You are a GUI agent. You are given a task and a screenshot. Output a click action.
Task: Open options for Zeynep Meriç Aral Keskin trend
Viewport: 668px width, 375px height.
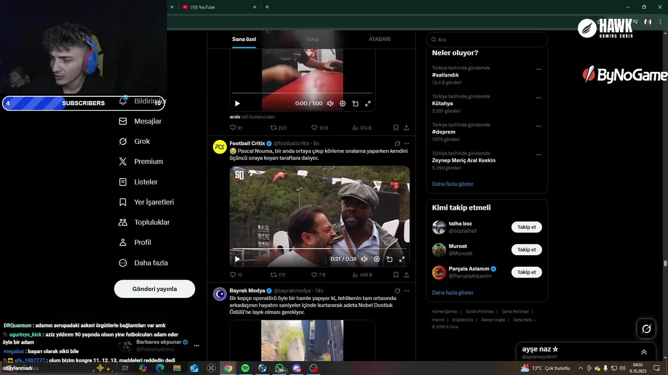[539, 155]
